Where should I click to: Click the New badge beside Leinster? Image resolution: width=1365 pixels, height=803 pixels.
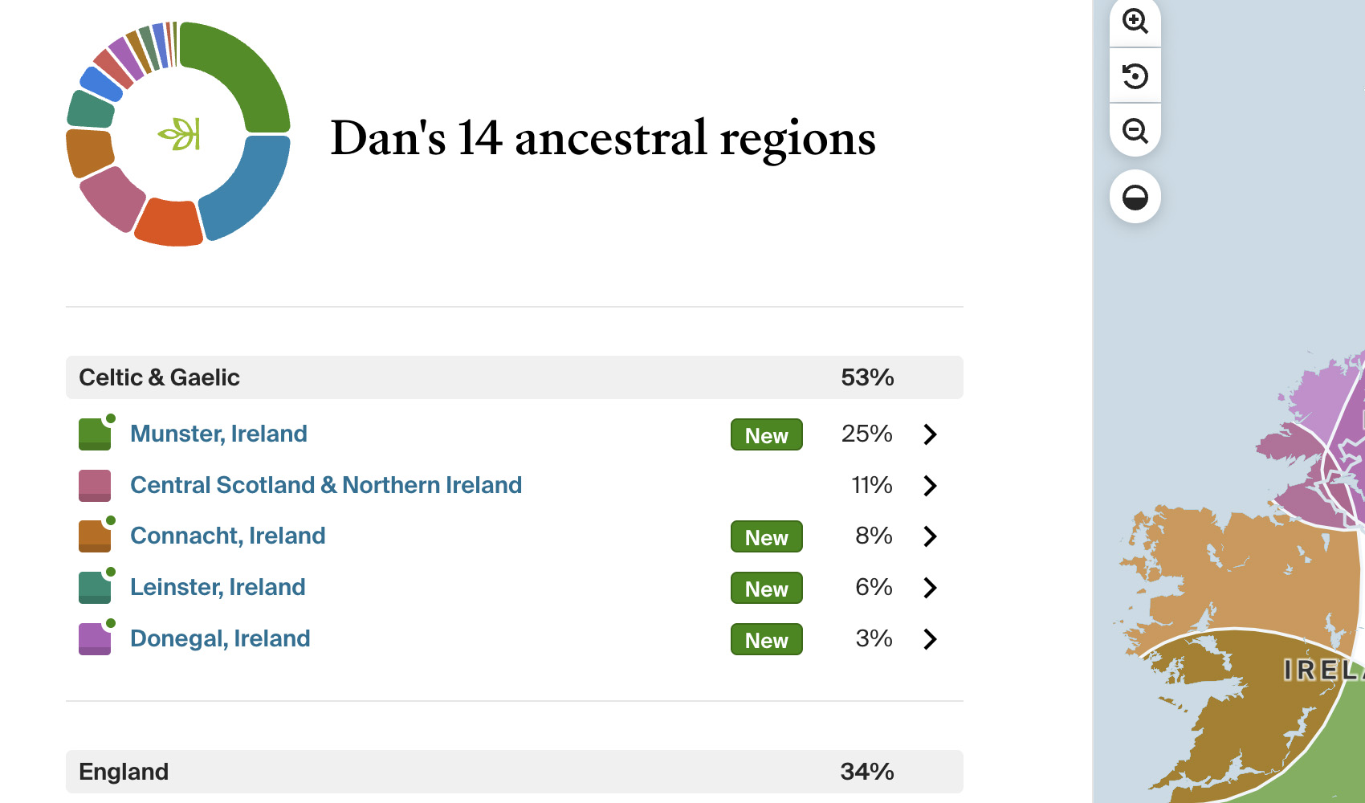point(766,589)
